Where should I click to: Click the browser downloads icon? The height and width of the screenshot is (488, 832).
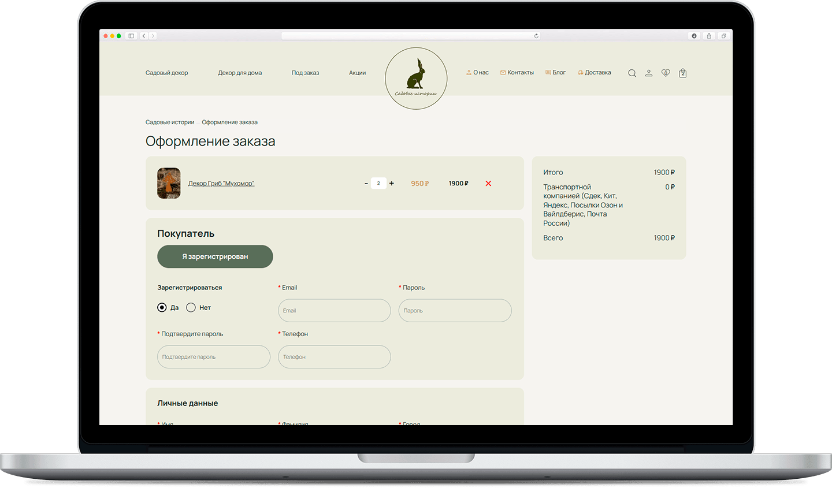pos(694,36)
